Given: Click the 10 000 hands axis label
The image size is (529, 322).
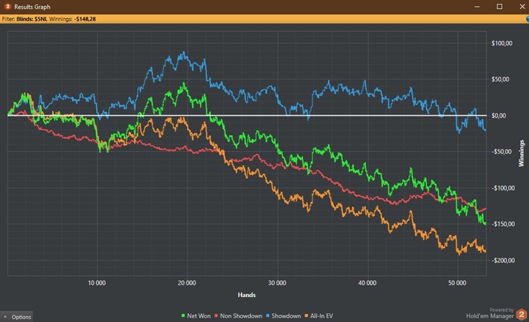Looking at the screenshot, I should (x=97, y=283).
